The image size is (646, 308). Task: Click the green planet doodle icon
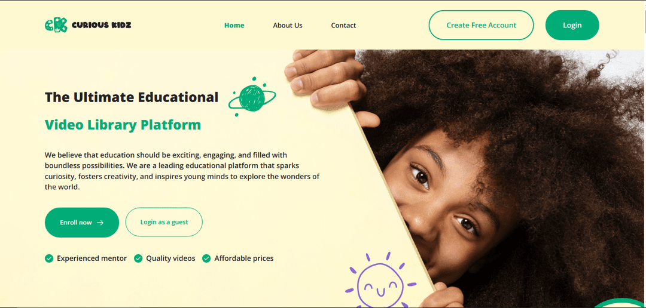pyautogui.click(x=252, y=97)
